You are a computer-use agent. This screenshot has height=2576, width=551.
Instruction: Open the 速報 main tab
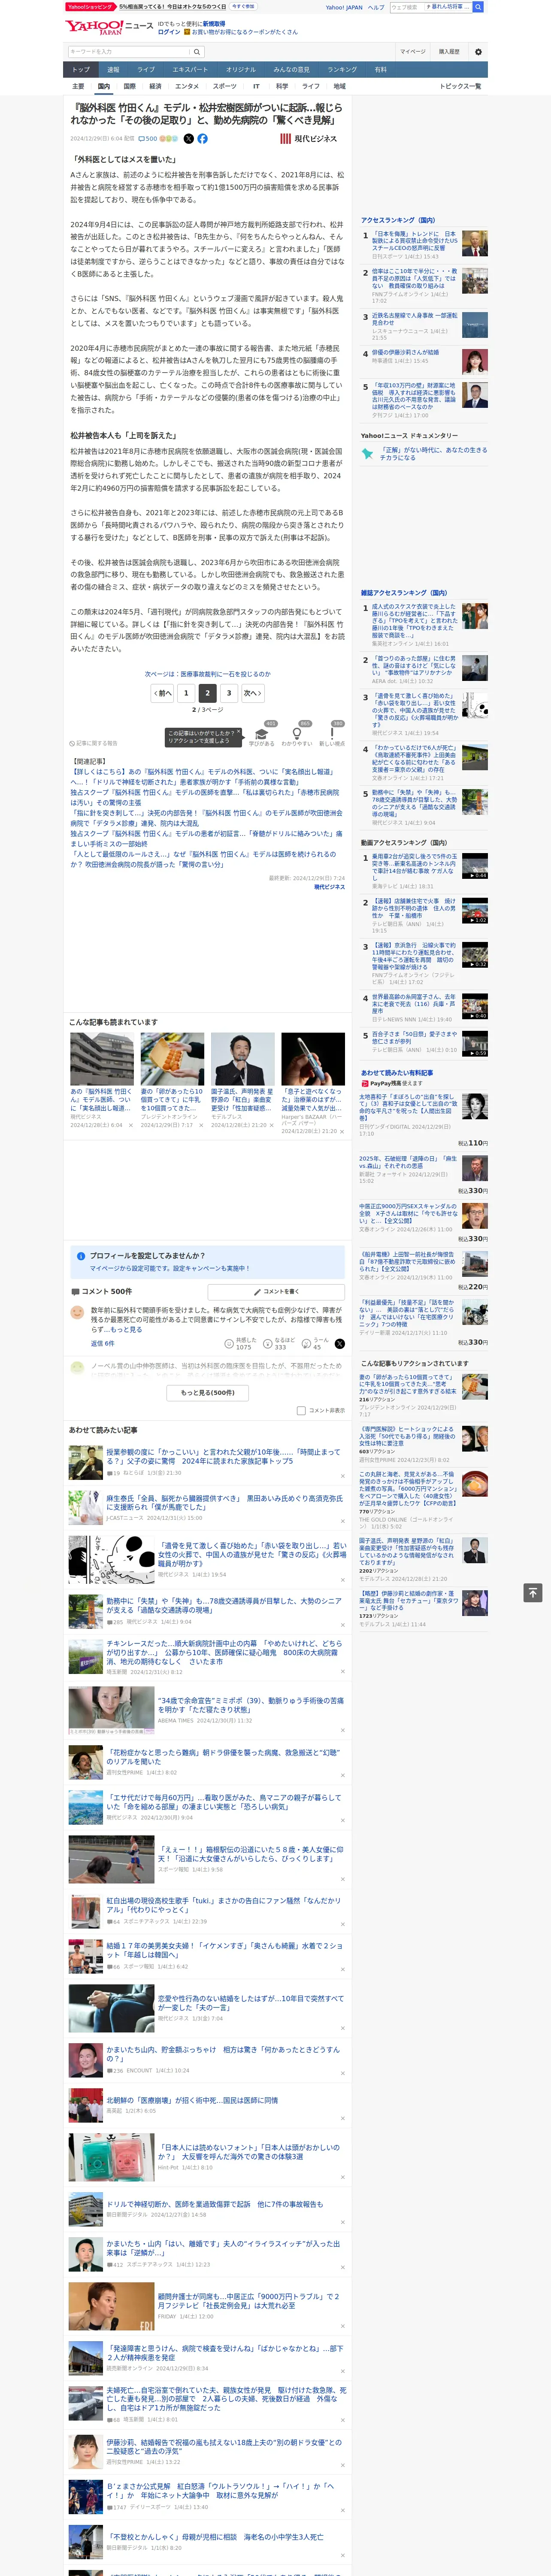click(113, 70)
